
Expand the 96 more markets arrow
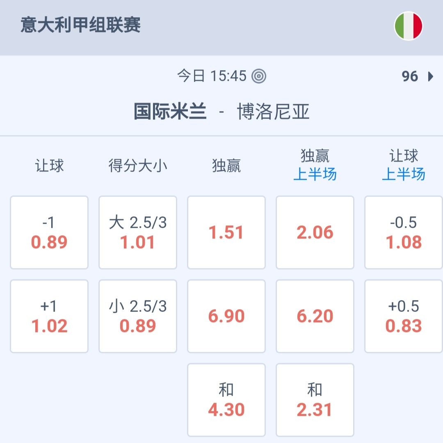(x=430, y=76)
